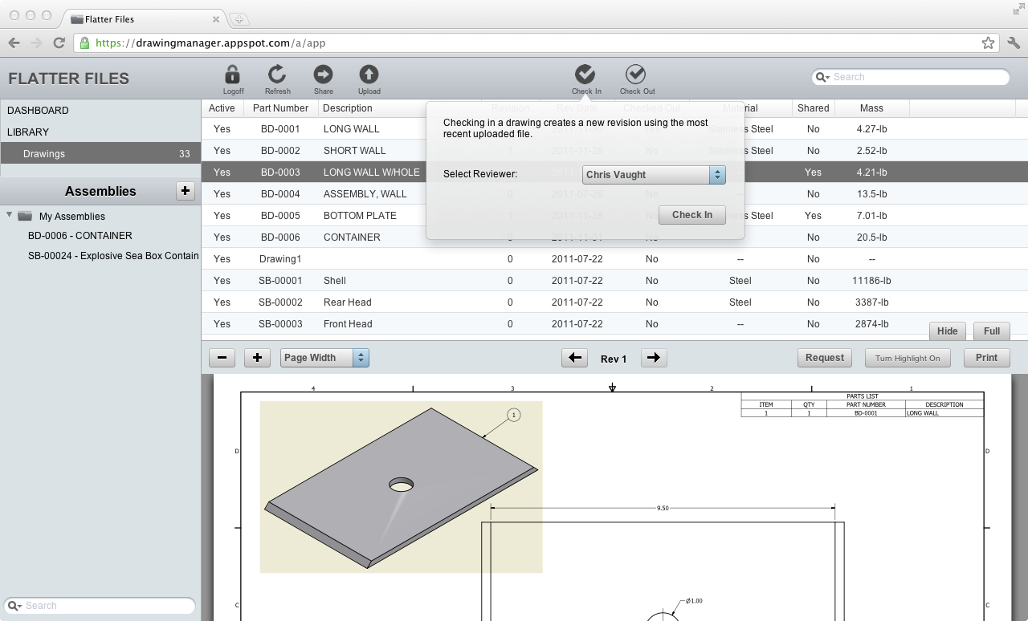
Task: Open browser wrench settings menu
Action: pyautogui.click(x=1013, y=43)
